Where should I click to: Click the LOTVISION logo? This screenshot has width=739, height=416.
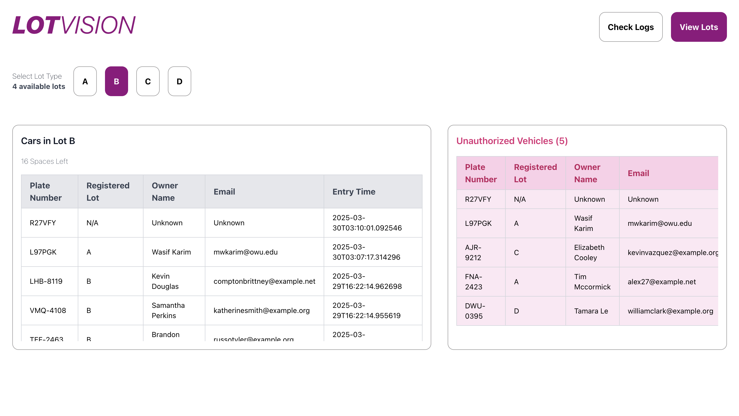(x=74, y=25)
